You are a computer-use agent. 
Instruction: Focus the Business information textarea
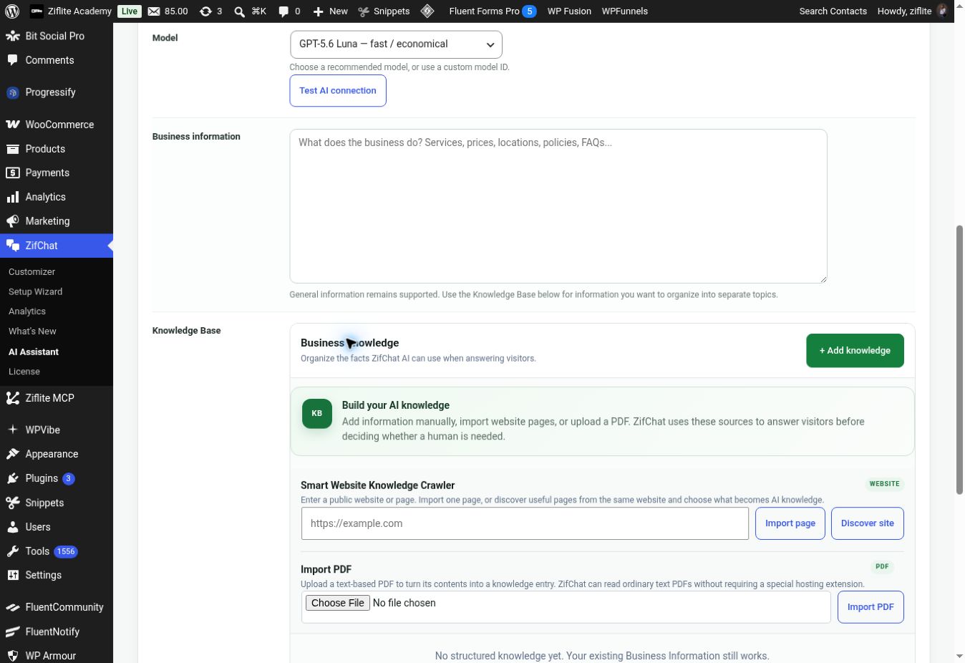coord(558,206)
